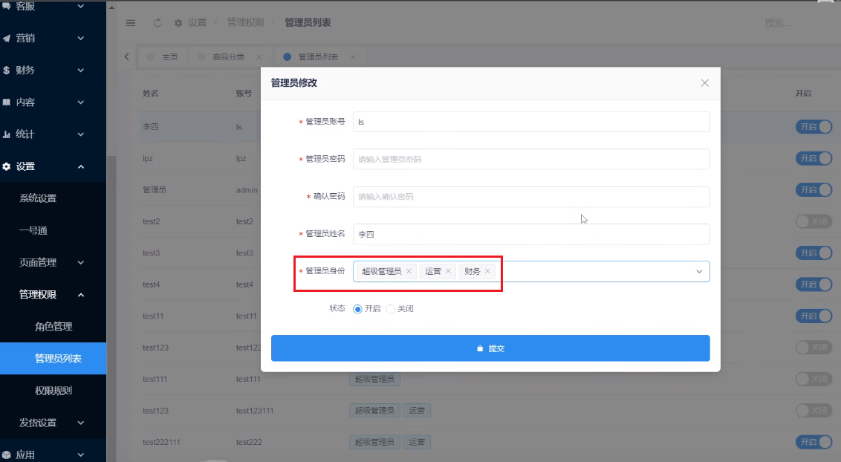841x462 pixels.
Task: Click the 内容 book icon in sidebar
Action: pos(7,103)
